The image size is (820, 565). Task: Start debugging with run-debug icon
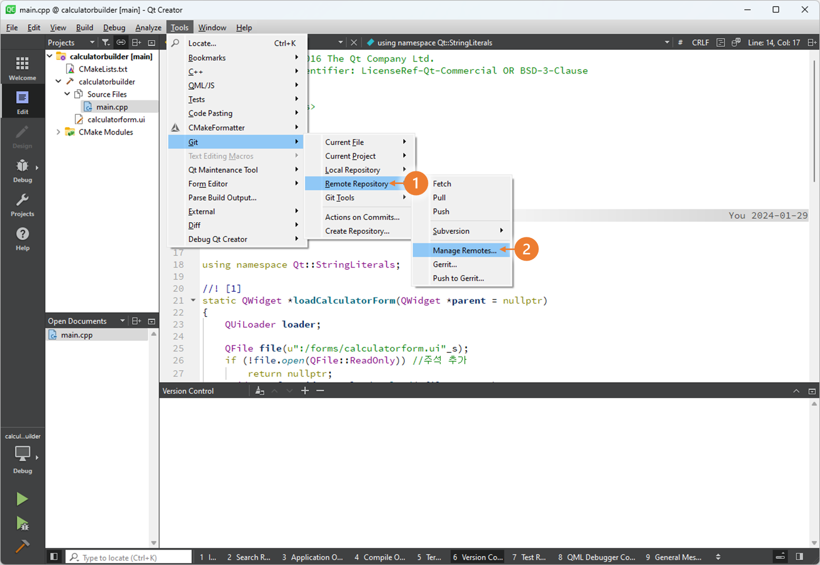coord(22,524)
